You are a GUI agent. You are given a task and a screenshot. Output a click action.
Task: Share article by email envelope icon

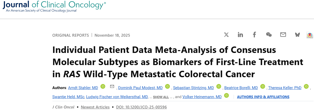(283, 35)
